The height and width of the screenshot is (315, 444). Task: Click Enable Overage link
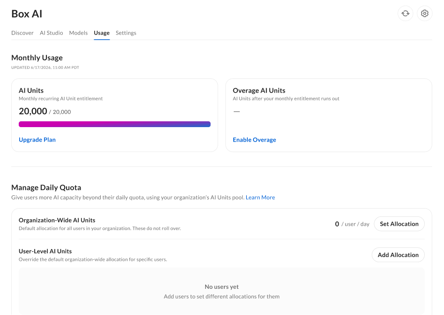point(254,140)
